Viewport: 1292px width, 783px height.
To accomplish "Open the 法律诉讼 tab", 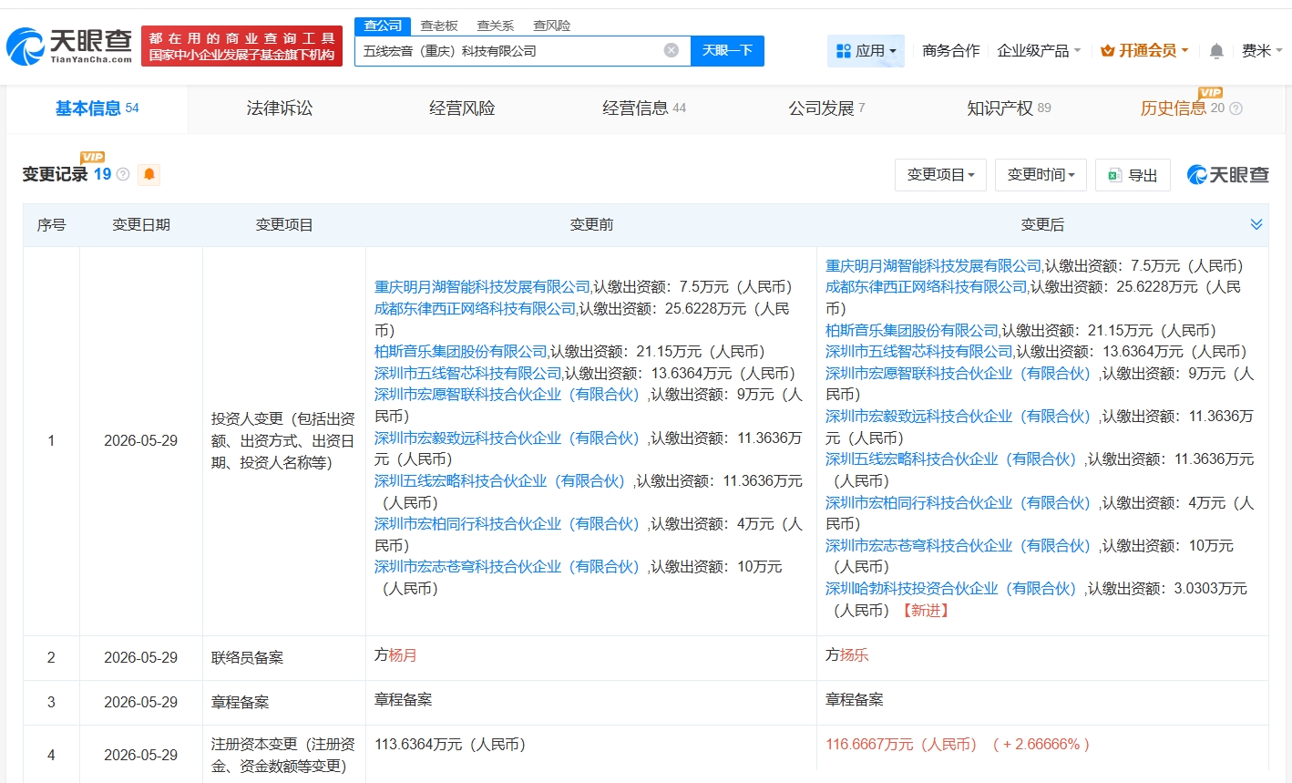I will [x=280, y=108].
